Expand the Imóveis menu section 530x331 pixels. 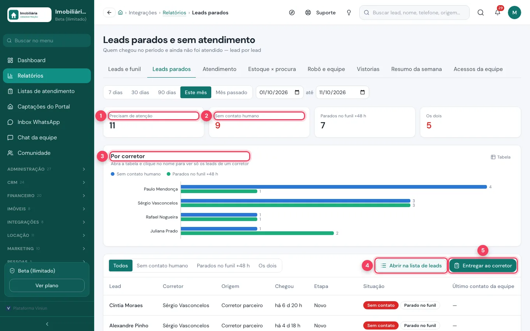coord(47,209)
